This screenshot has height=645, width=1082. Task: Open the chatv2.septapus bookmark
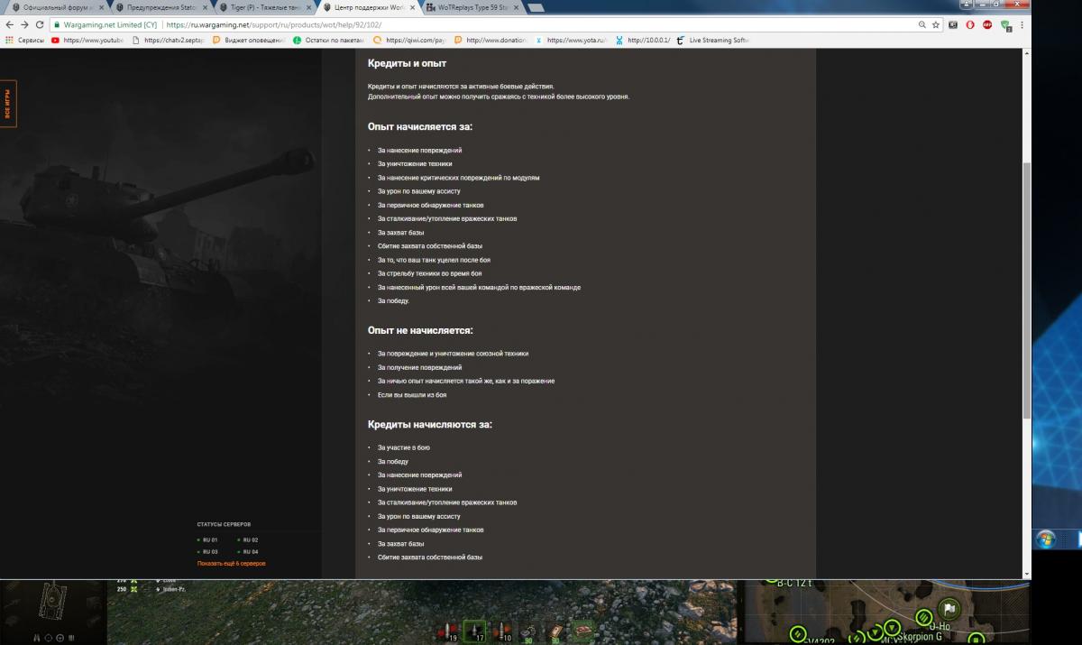pos(170,41)
